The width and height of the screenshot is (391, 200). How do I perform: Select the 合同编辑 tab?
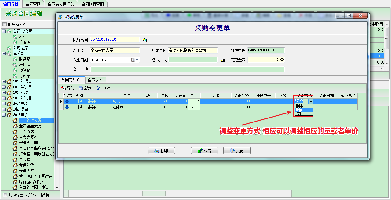11,4
